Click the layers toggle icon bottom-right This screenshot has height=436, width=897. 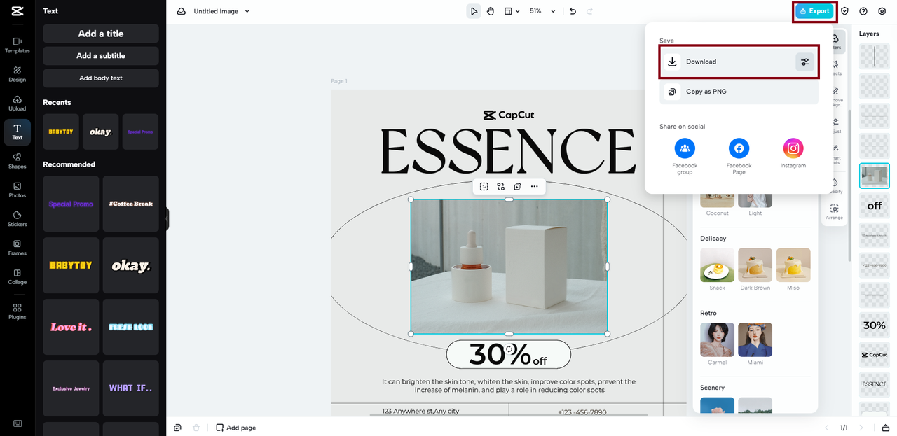(885, 428)
